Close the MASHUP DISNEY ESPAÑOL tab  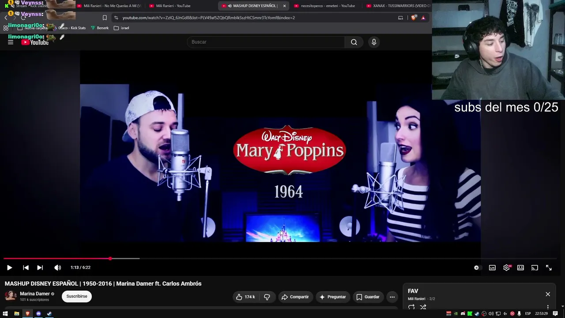[284, 6]
